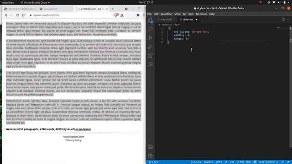This screenshot has height=164, width=292.
Task: Open the Activities overview
Action: tap(8, 2)
